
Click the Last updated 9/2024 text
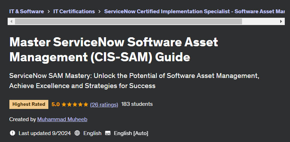45,133
